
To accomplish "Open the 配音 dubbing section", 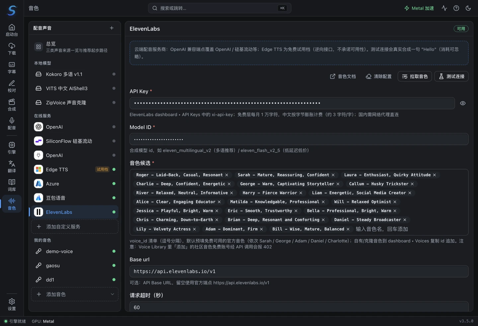I will 12,123.
